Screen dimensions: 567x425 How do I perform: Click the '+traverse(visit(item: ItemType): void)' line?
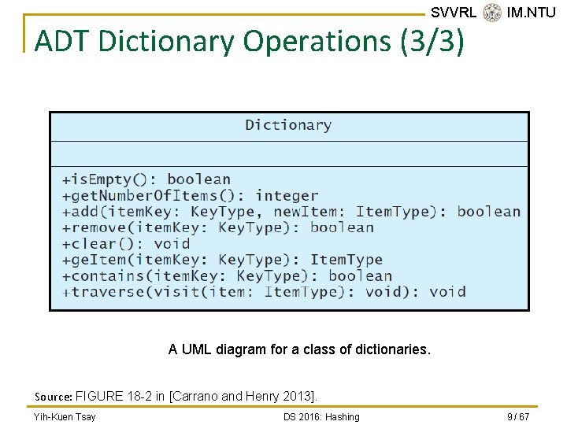point(264,292)
